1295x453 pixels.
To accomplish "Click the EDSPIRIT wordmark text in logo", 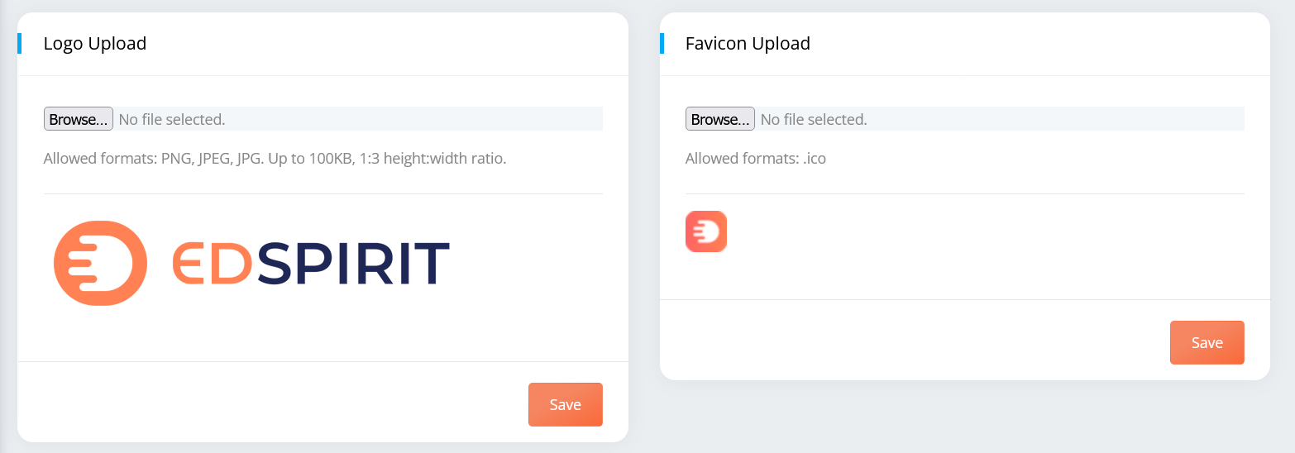I will point(311,263).
